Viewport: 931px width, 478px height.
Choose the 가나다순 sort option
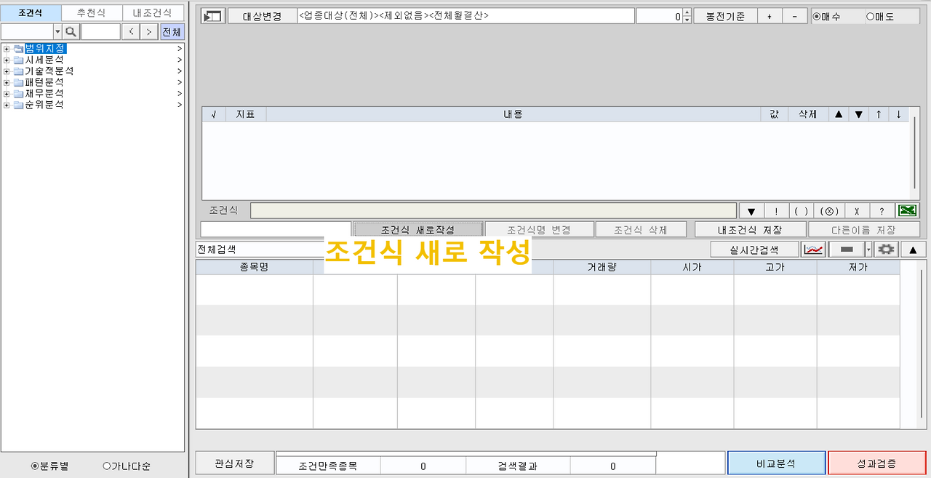(127, 466)
